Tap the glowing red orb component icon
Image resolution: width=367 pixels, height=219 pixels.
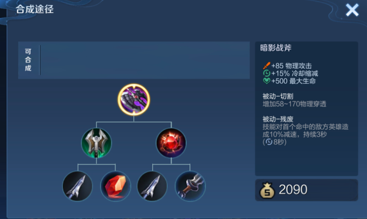tap(171, 143)
